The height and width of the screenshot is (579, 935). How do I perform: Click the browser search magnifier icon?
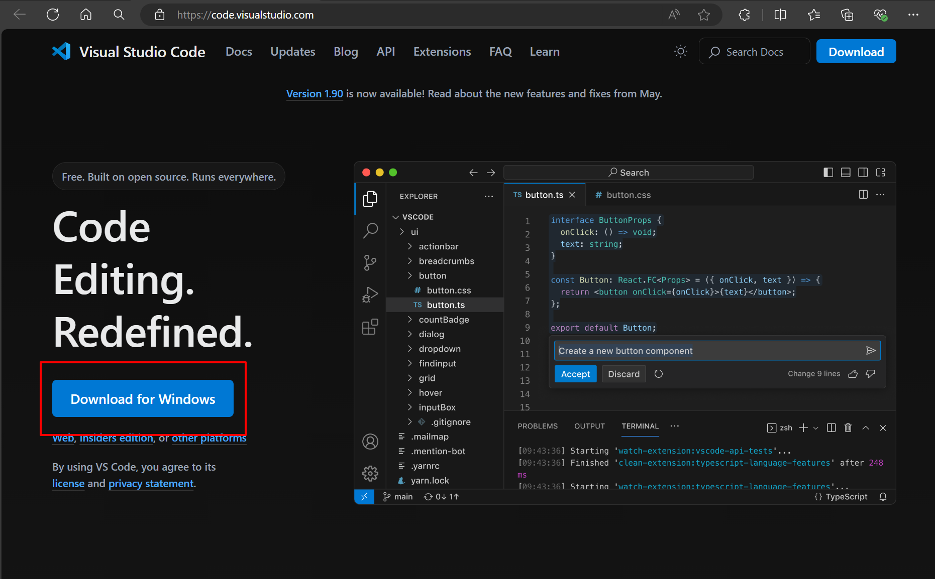click(x=119, y=15)
